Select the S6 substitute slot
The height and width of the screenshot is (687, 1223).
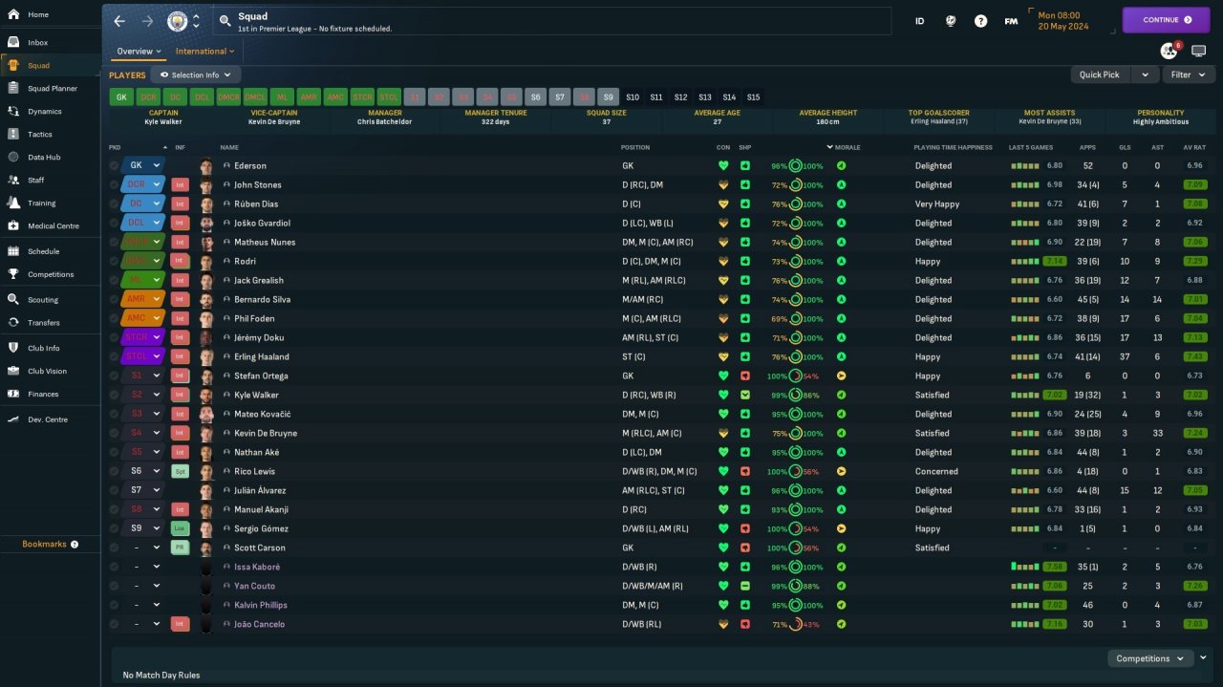point(536,97)
